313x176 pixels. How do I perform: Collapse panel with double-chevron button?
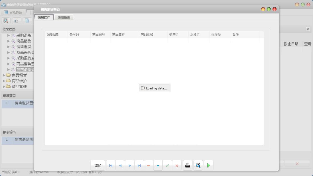click(308, 29)
